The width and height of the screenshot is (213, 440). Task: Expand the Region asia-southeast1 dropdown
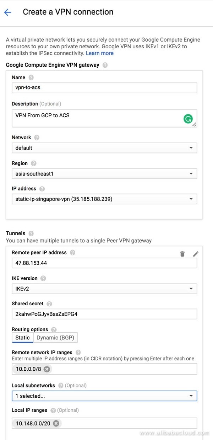104,174
